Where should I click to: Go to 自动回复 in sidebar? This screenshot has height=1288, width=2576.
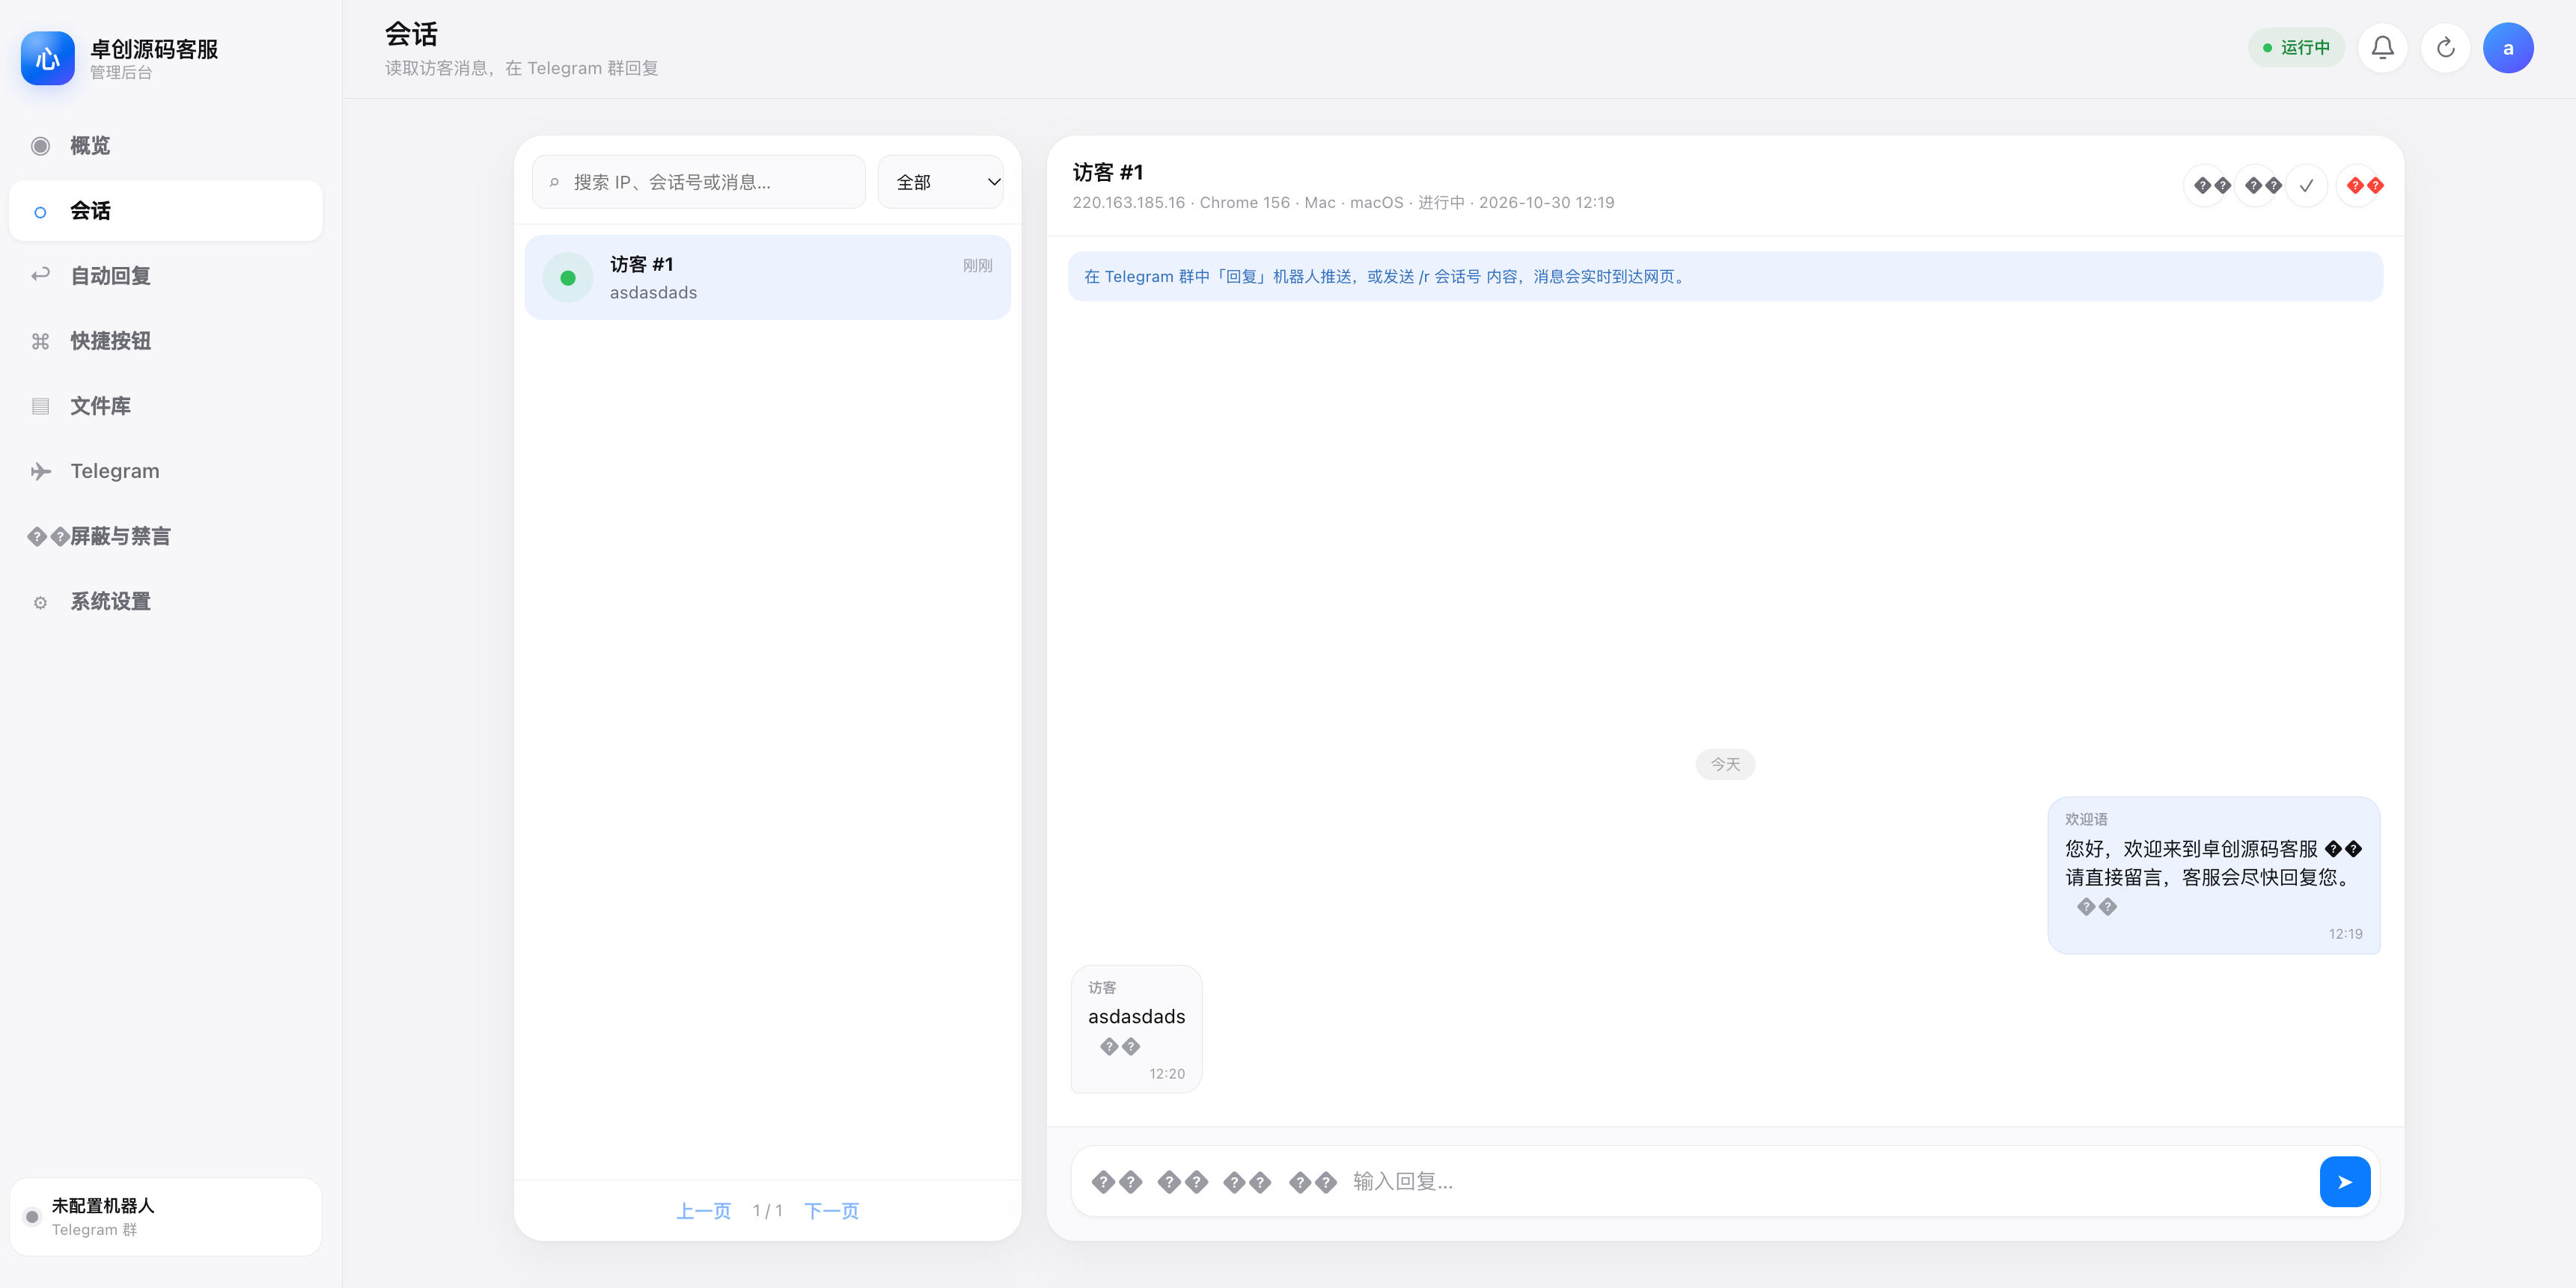[166, 276]
